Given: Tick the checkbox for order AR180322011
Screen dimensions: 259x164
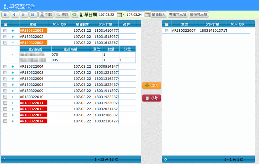Looking at the screenshot, I should [5, 103].
